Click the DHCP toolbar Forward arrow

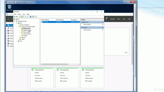pos(17,17)
